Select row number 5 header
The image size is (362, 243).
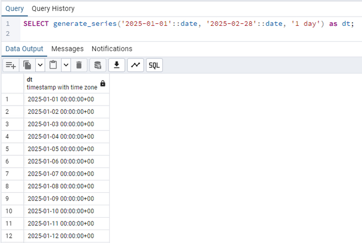(12, 149)
